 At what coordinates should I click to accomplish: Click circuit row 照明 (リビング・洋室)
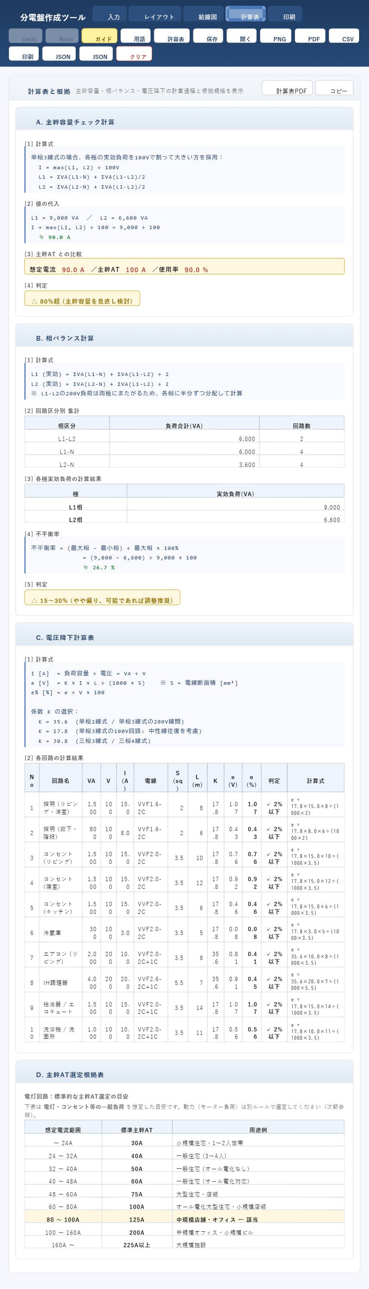[184, 805]
